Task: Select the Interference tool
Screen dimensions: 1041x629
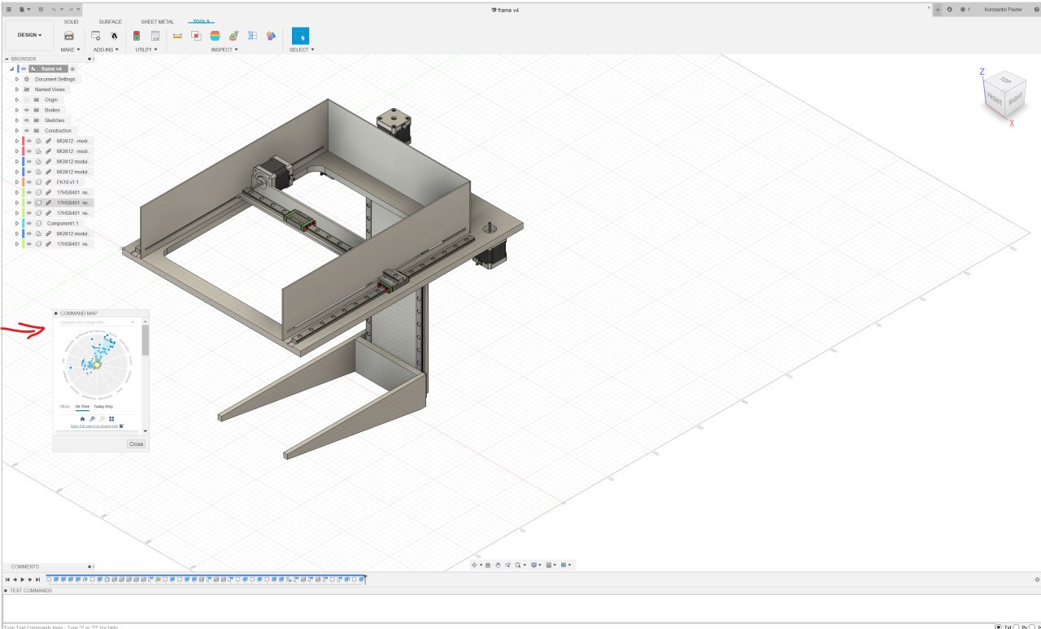Action: [196, 36]
